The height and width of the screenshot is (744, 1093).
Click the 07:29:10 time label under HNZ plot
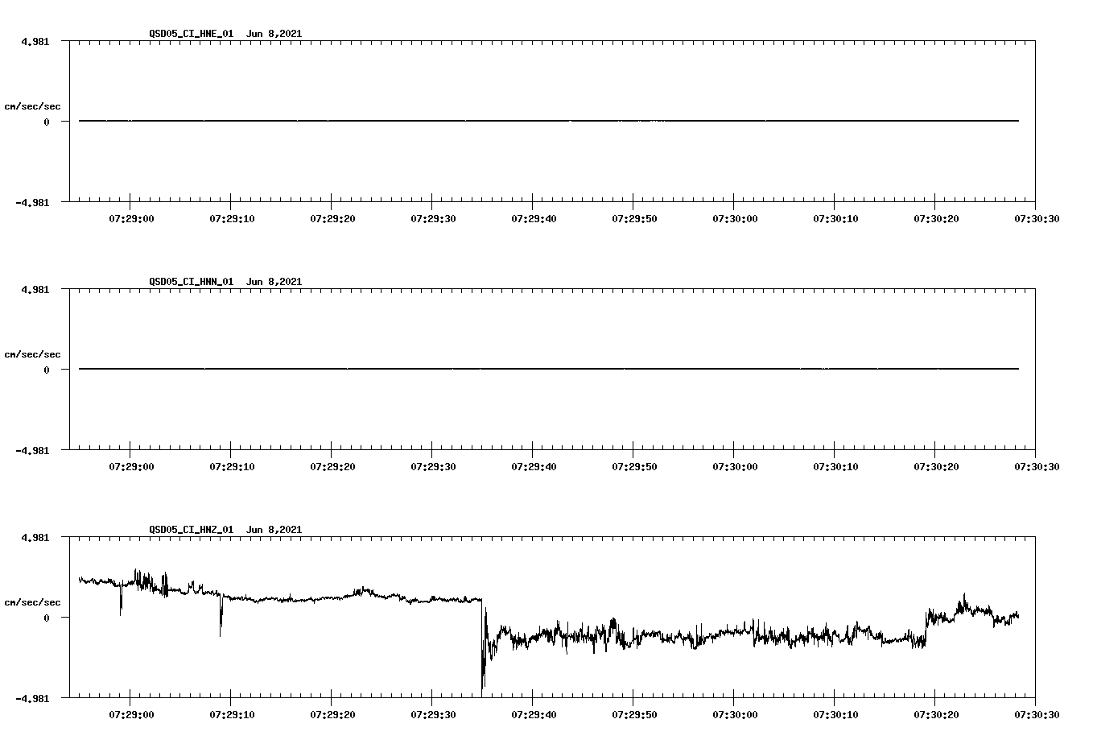pyautogui.click(x=232, y=714)
